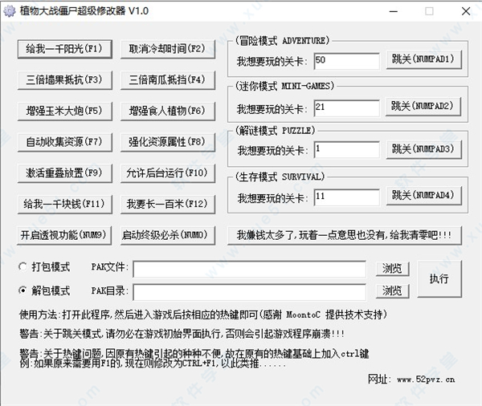Click 给我一千块钱(F11) button
Screen dimensions: 482x406
pyautogui.click(x=64, y=204)
